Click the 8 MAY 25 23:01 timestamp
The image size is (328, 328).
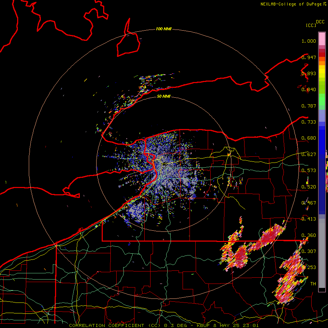tap(236, 325)
